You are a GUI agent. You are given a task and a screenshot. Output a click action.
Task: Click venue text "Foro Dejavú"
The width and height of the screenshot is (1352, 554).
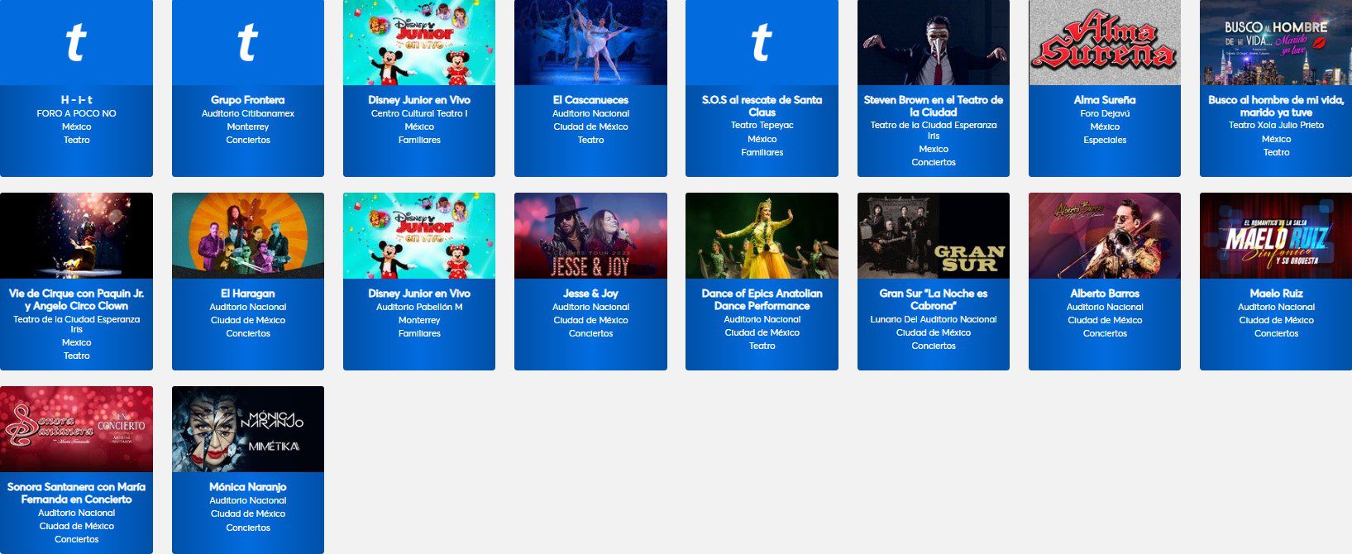tap(1105, 113)
